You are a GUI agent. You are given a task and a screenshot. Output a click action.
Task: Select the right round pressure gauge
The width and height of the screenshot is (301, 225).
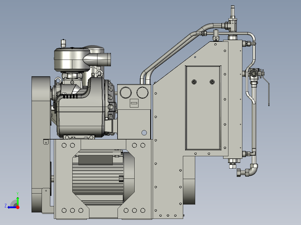[x=142, y=92]
